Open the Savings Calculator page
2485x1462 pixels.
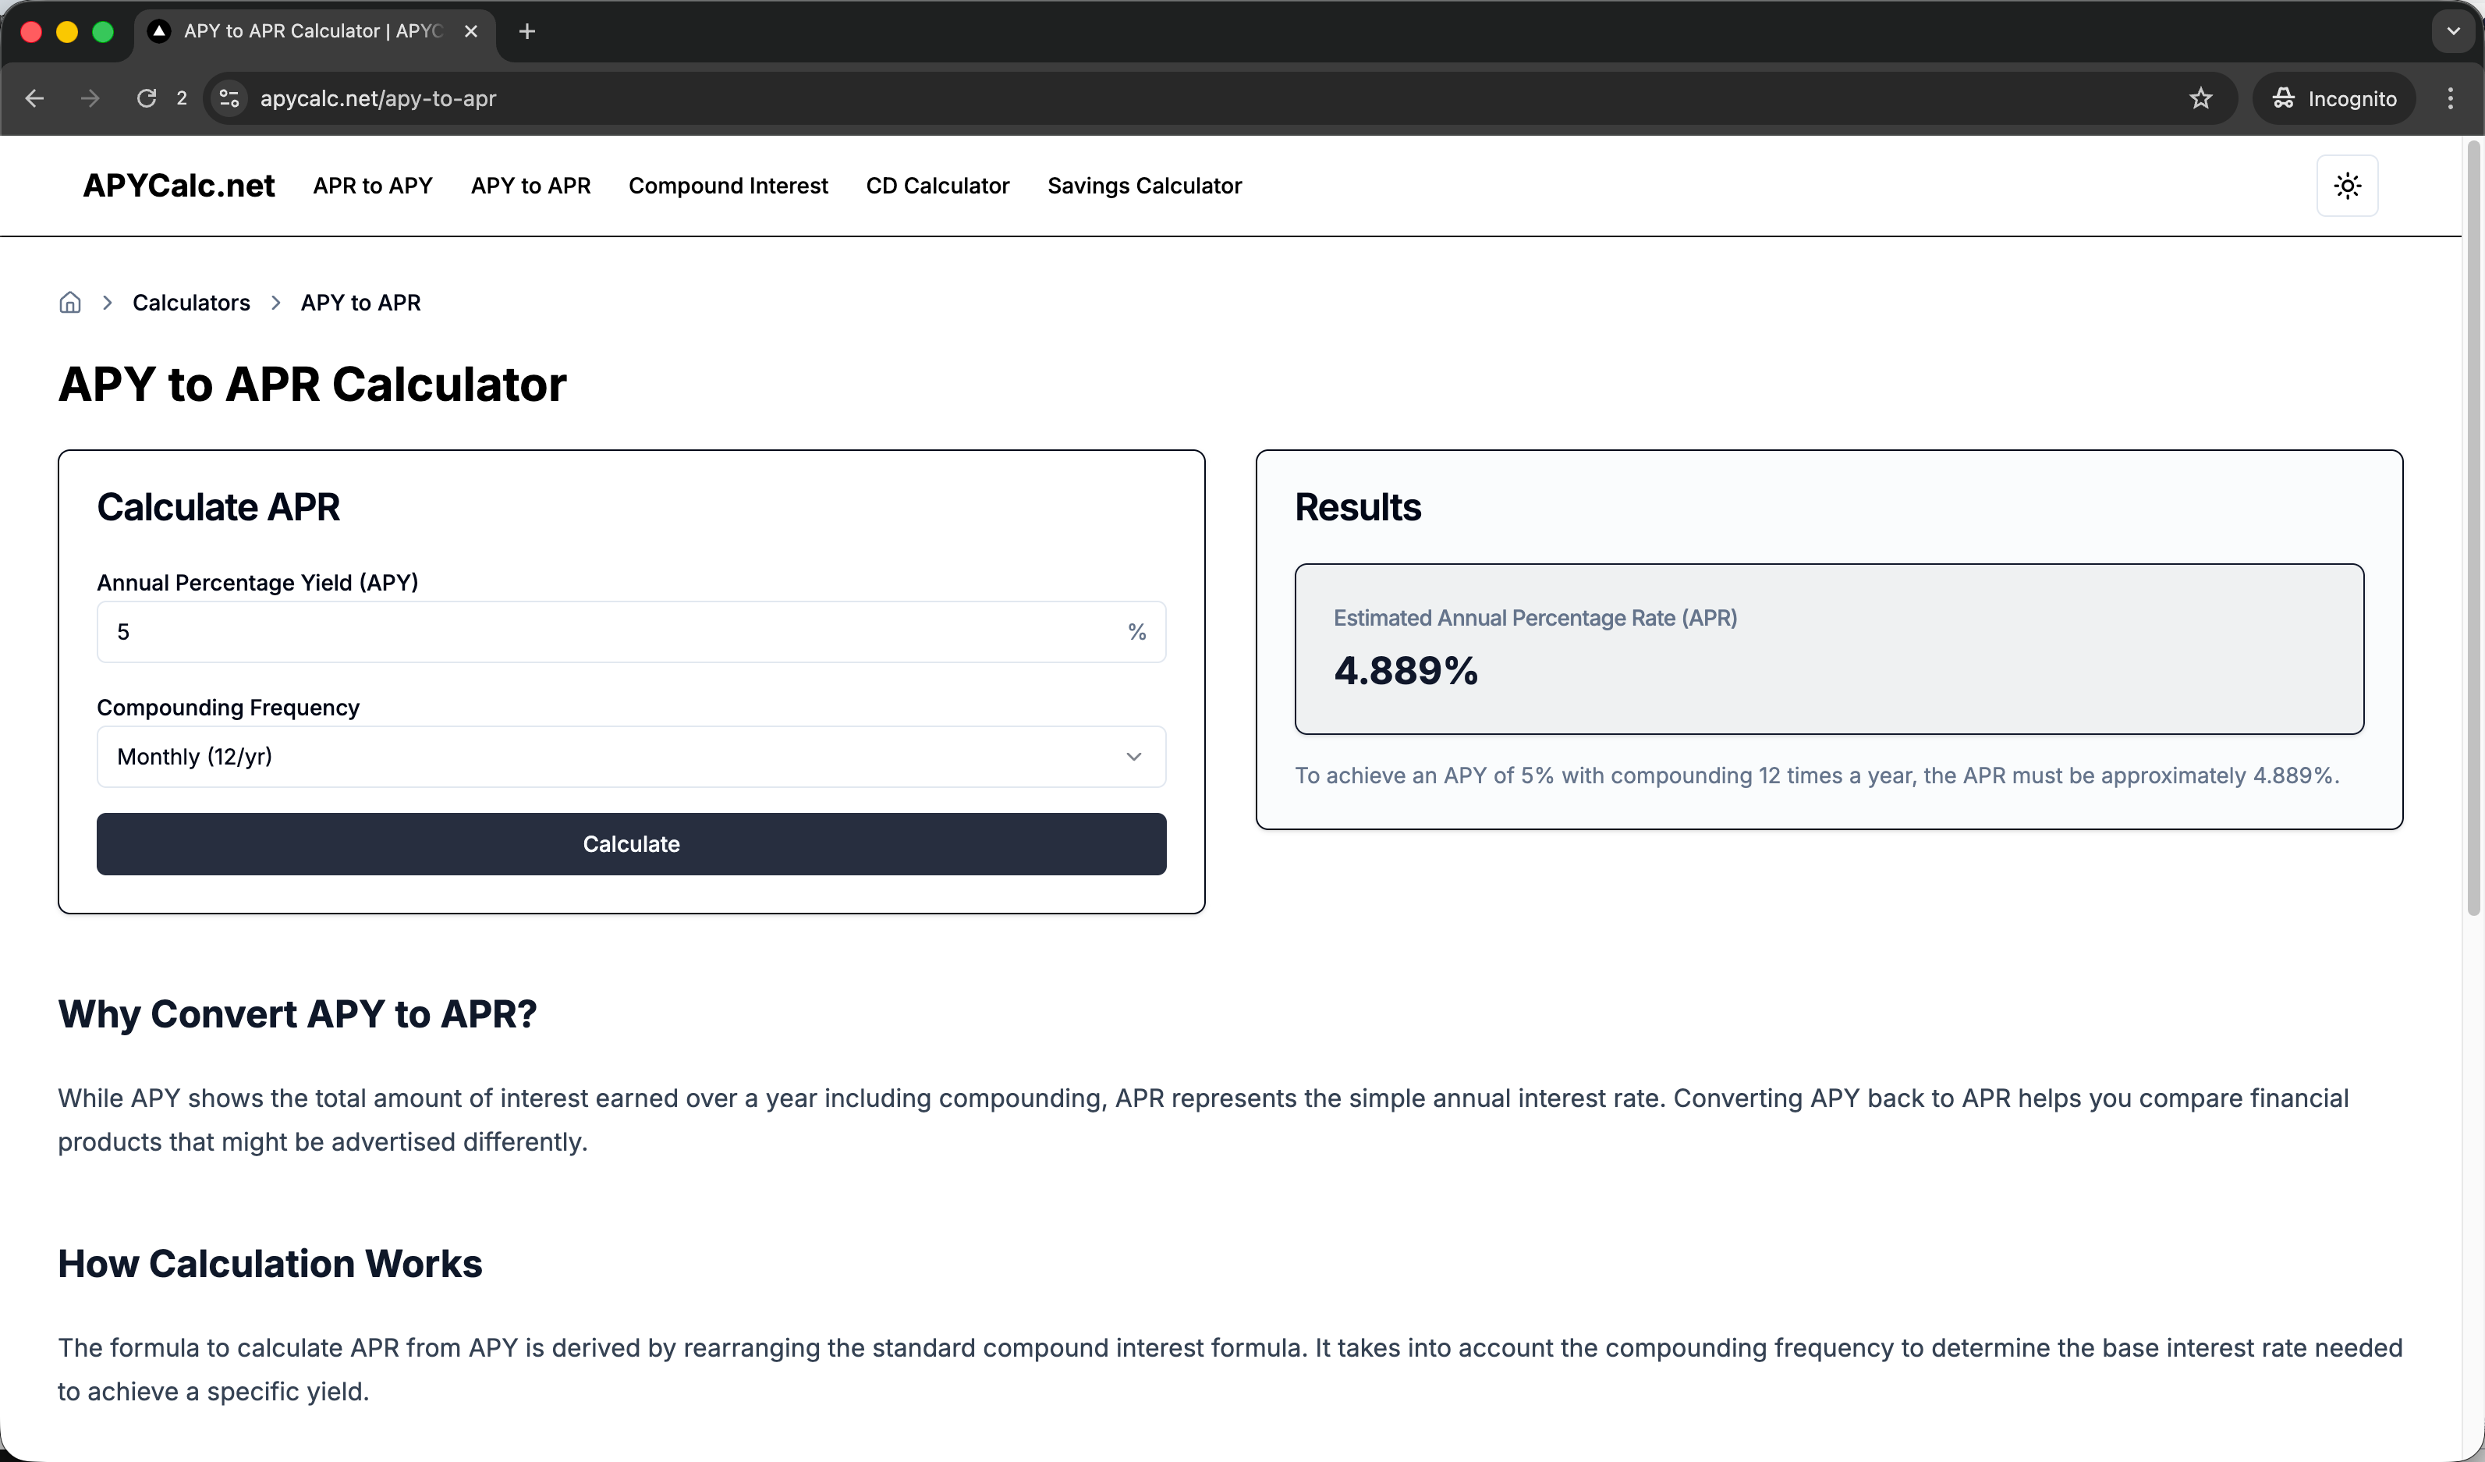tap(1145, 186)
